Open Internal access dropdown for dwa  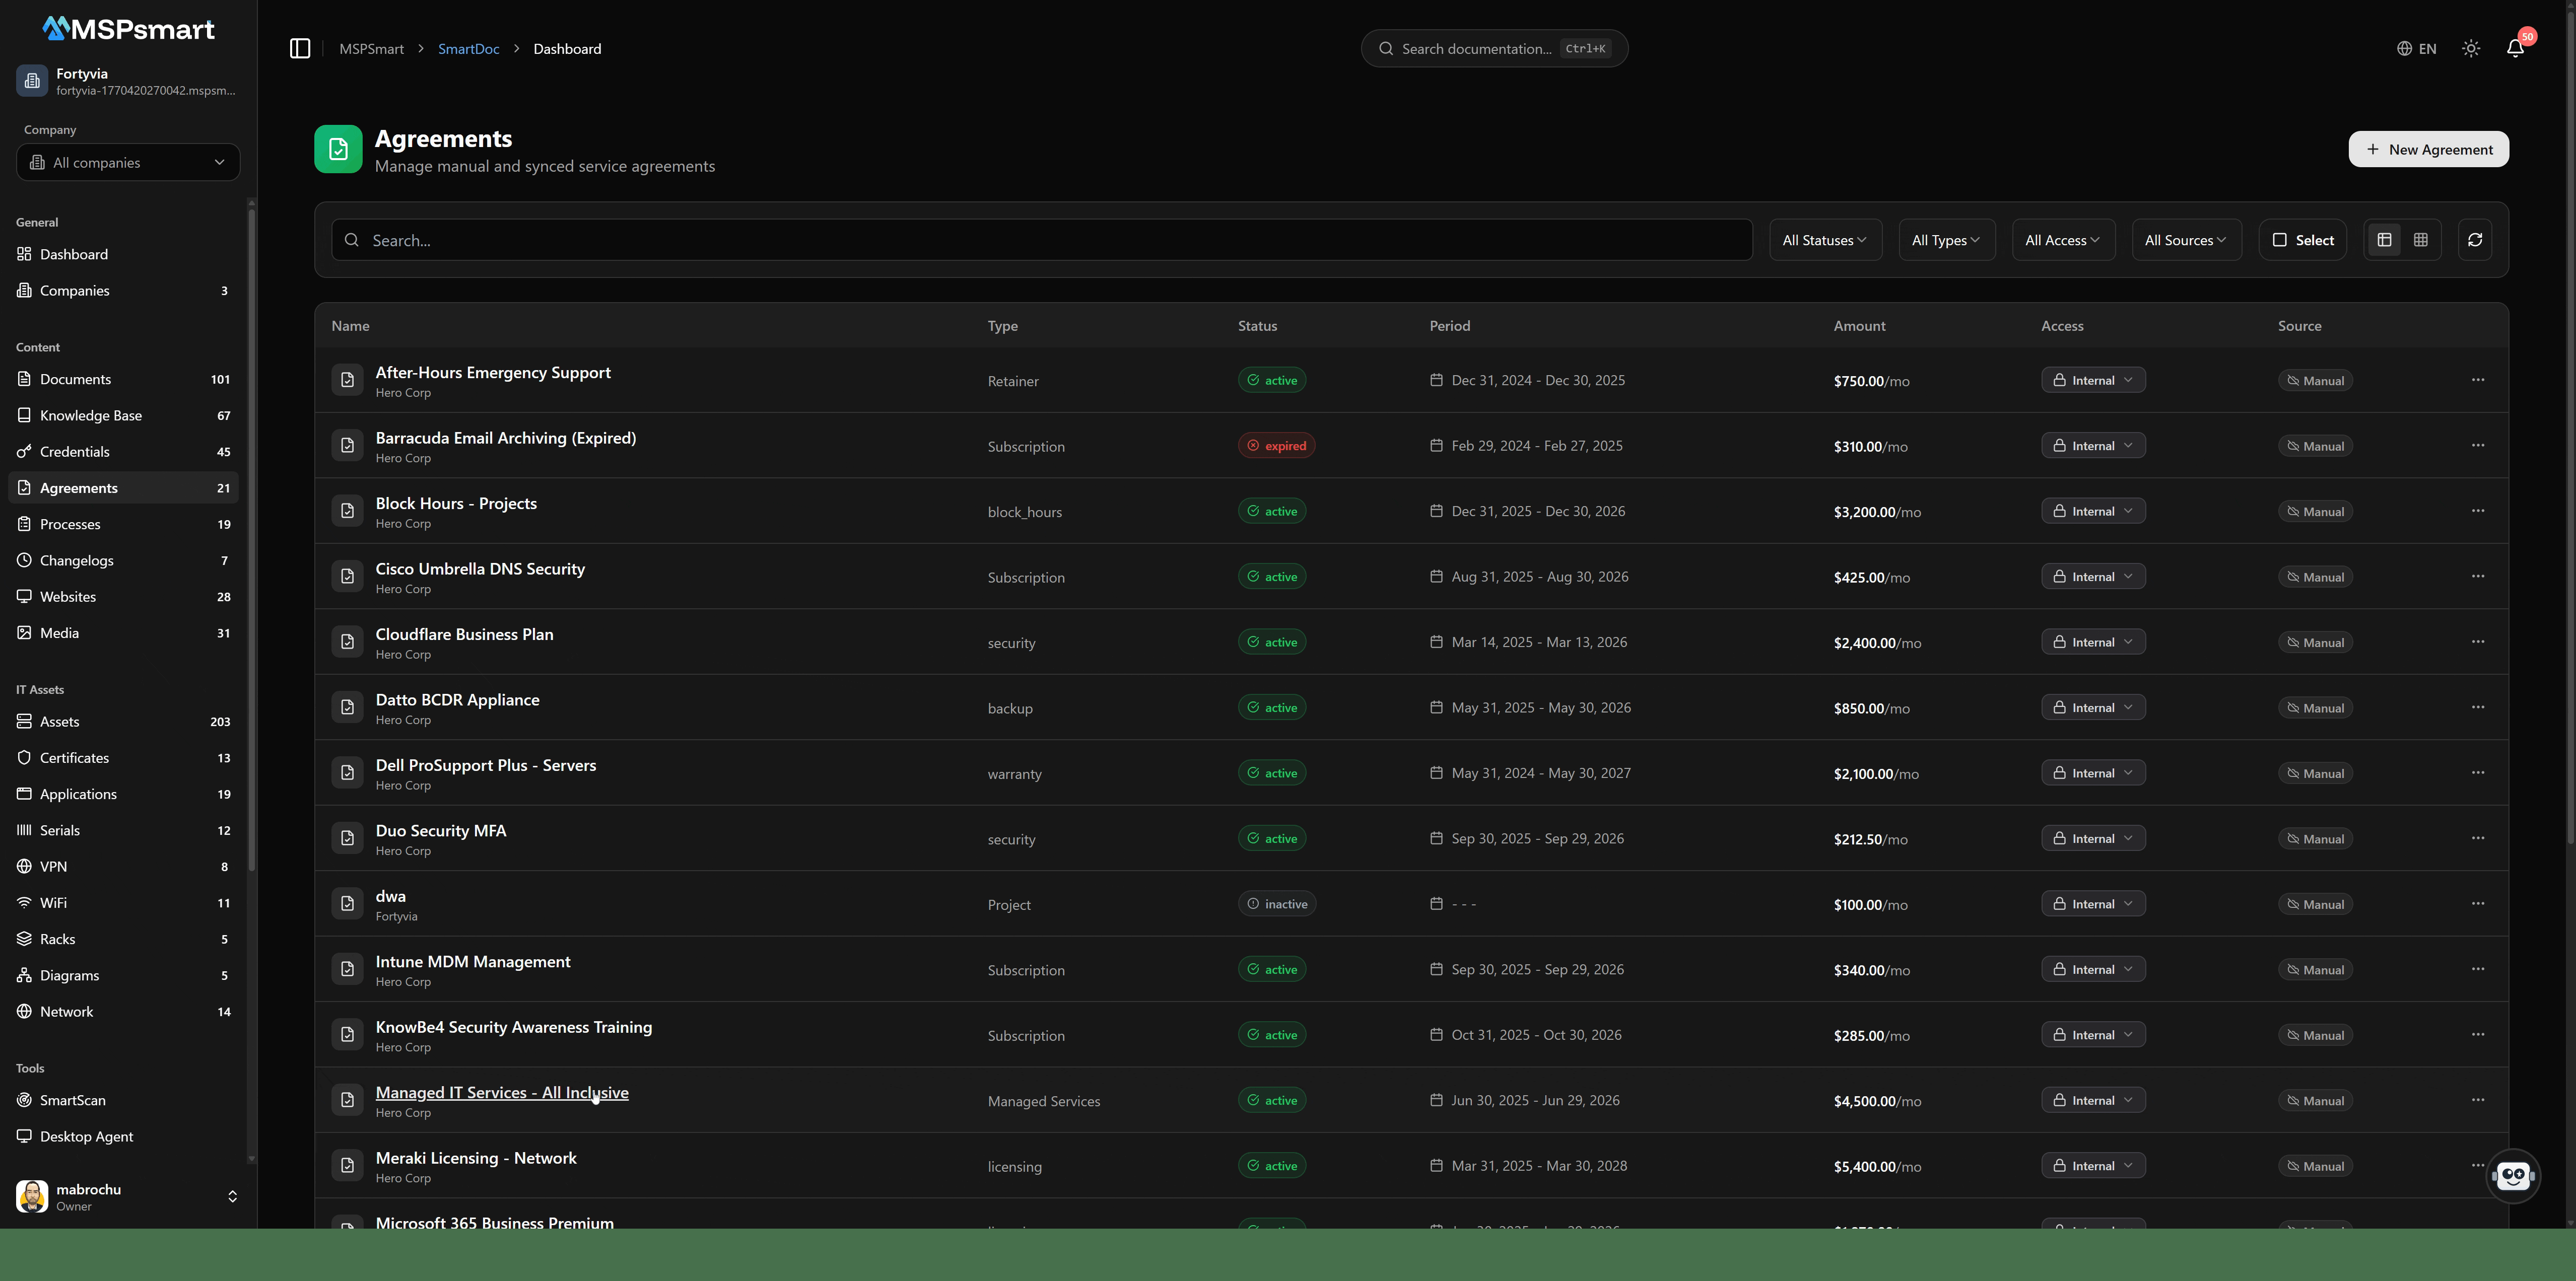click(x=2093, y=904)
